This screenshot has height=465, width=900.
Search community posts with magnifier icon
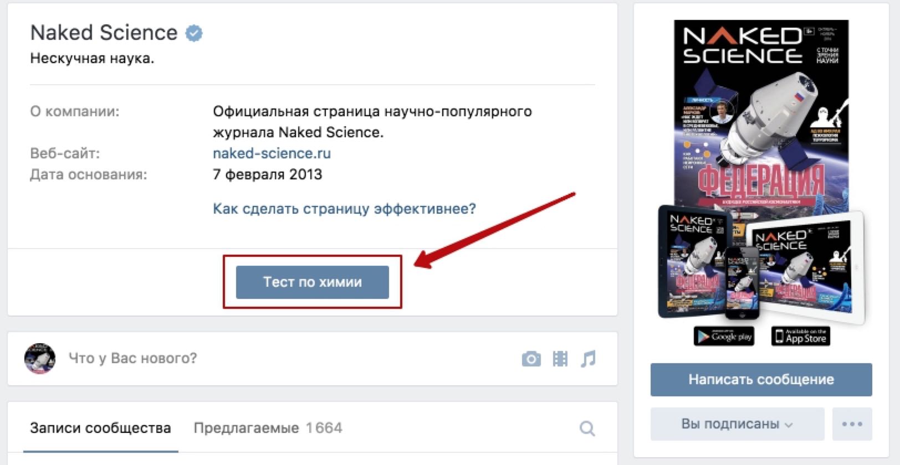pos(587,428)
